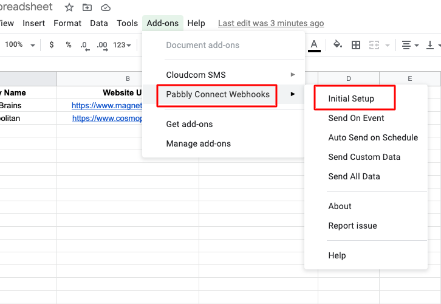Open the Tools menu
Viewport: 441px width, 304px height.
point(128,23)
